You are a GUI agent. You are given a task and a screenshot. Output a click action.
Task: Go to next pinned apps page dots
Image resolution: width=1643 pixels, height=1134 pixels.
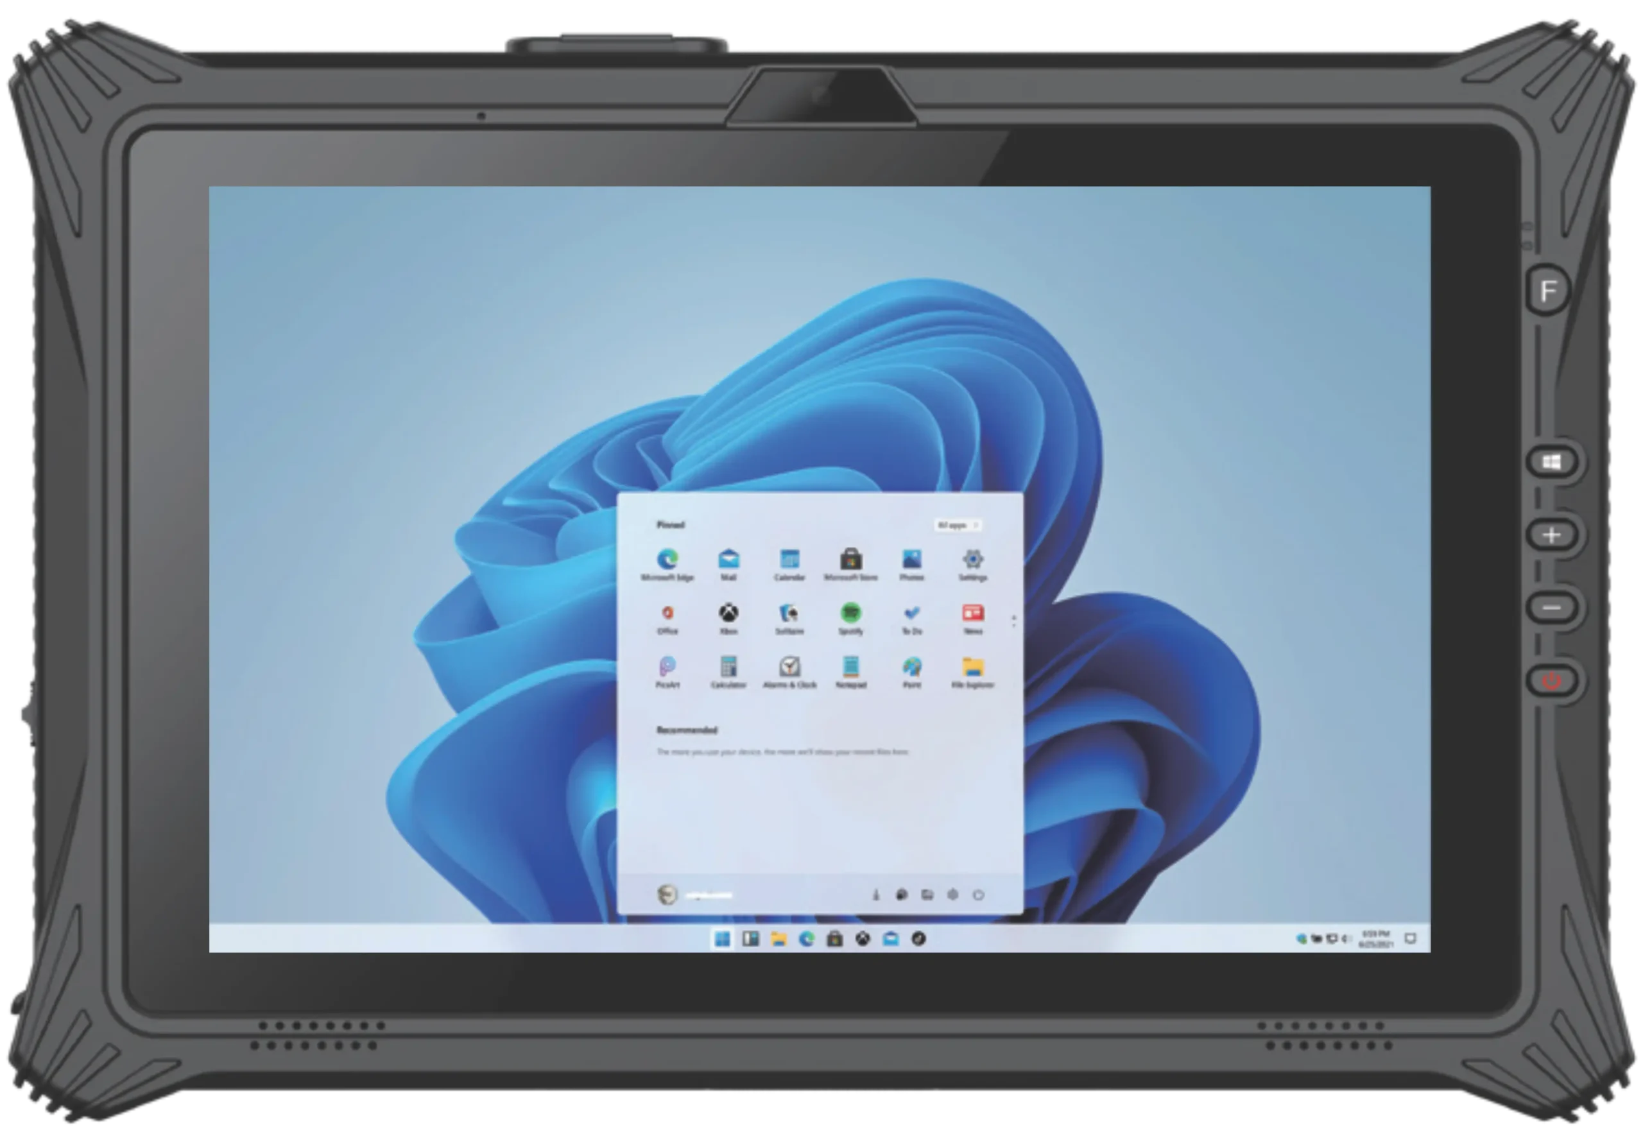(x=1013, y=621)
